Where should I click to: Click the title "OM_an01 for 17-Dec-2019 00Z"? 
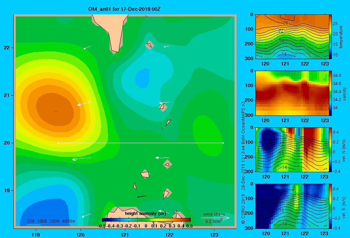pos(124,9)
